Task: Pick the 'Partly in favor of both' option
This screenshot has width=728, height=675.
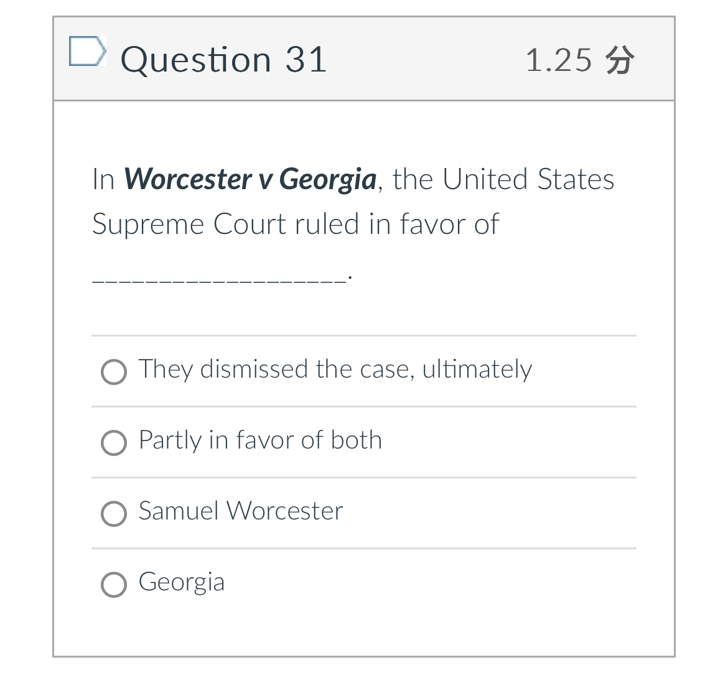Action: 114,443
